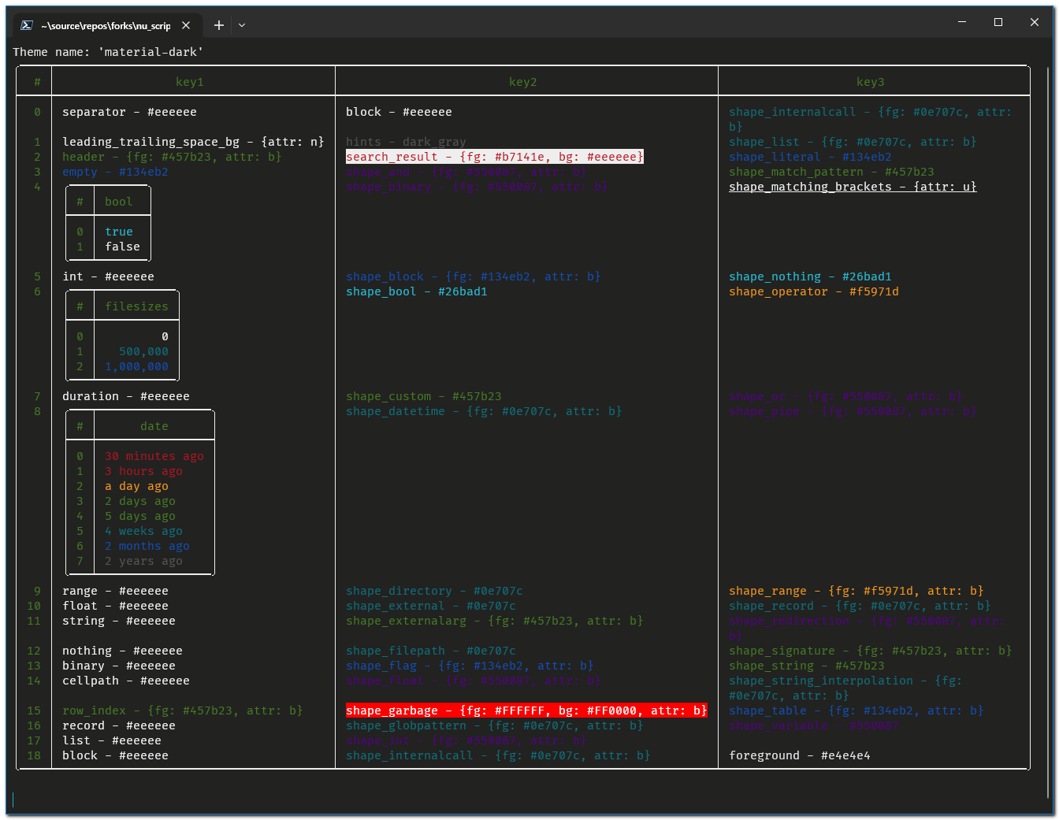Click the 'separator - #eeeeee' cell
Viewport: 1059px width, 820px height.
pos(130,112)
